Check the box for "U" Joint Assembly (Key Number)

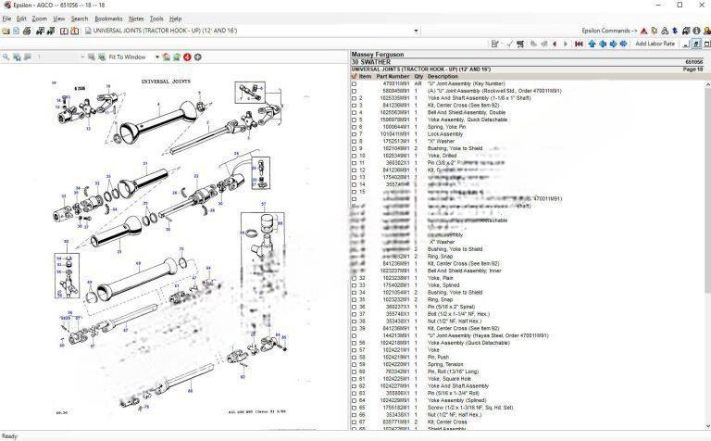(x=355, y=84)
